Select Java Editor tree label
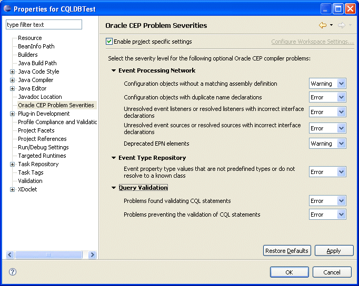 pos(32,88)
